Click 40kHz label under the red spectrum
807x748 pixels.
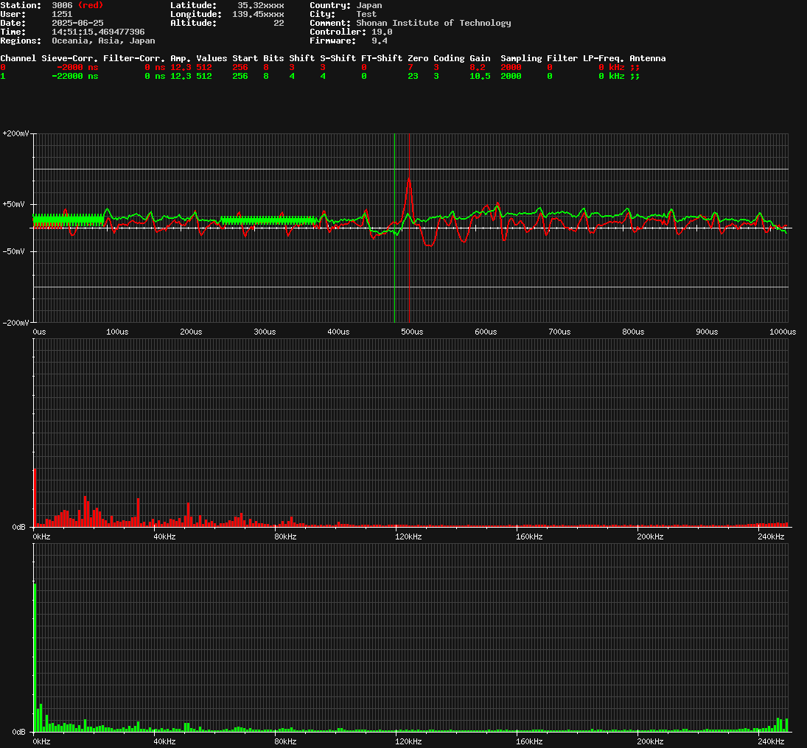(164, 536)
